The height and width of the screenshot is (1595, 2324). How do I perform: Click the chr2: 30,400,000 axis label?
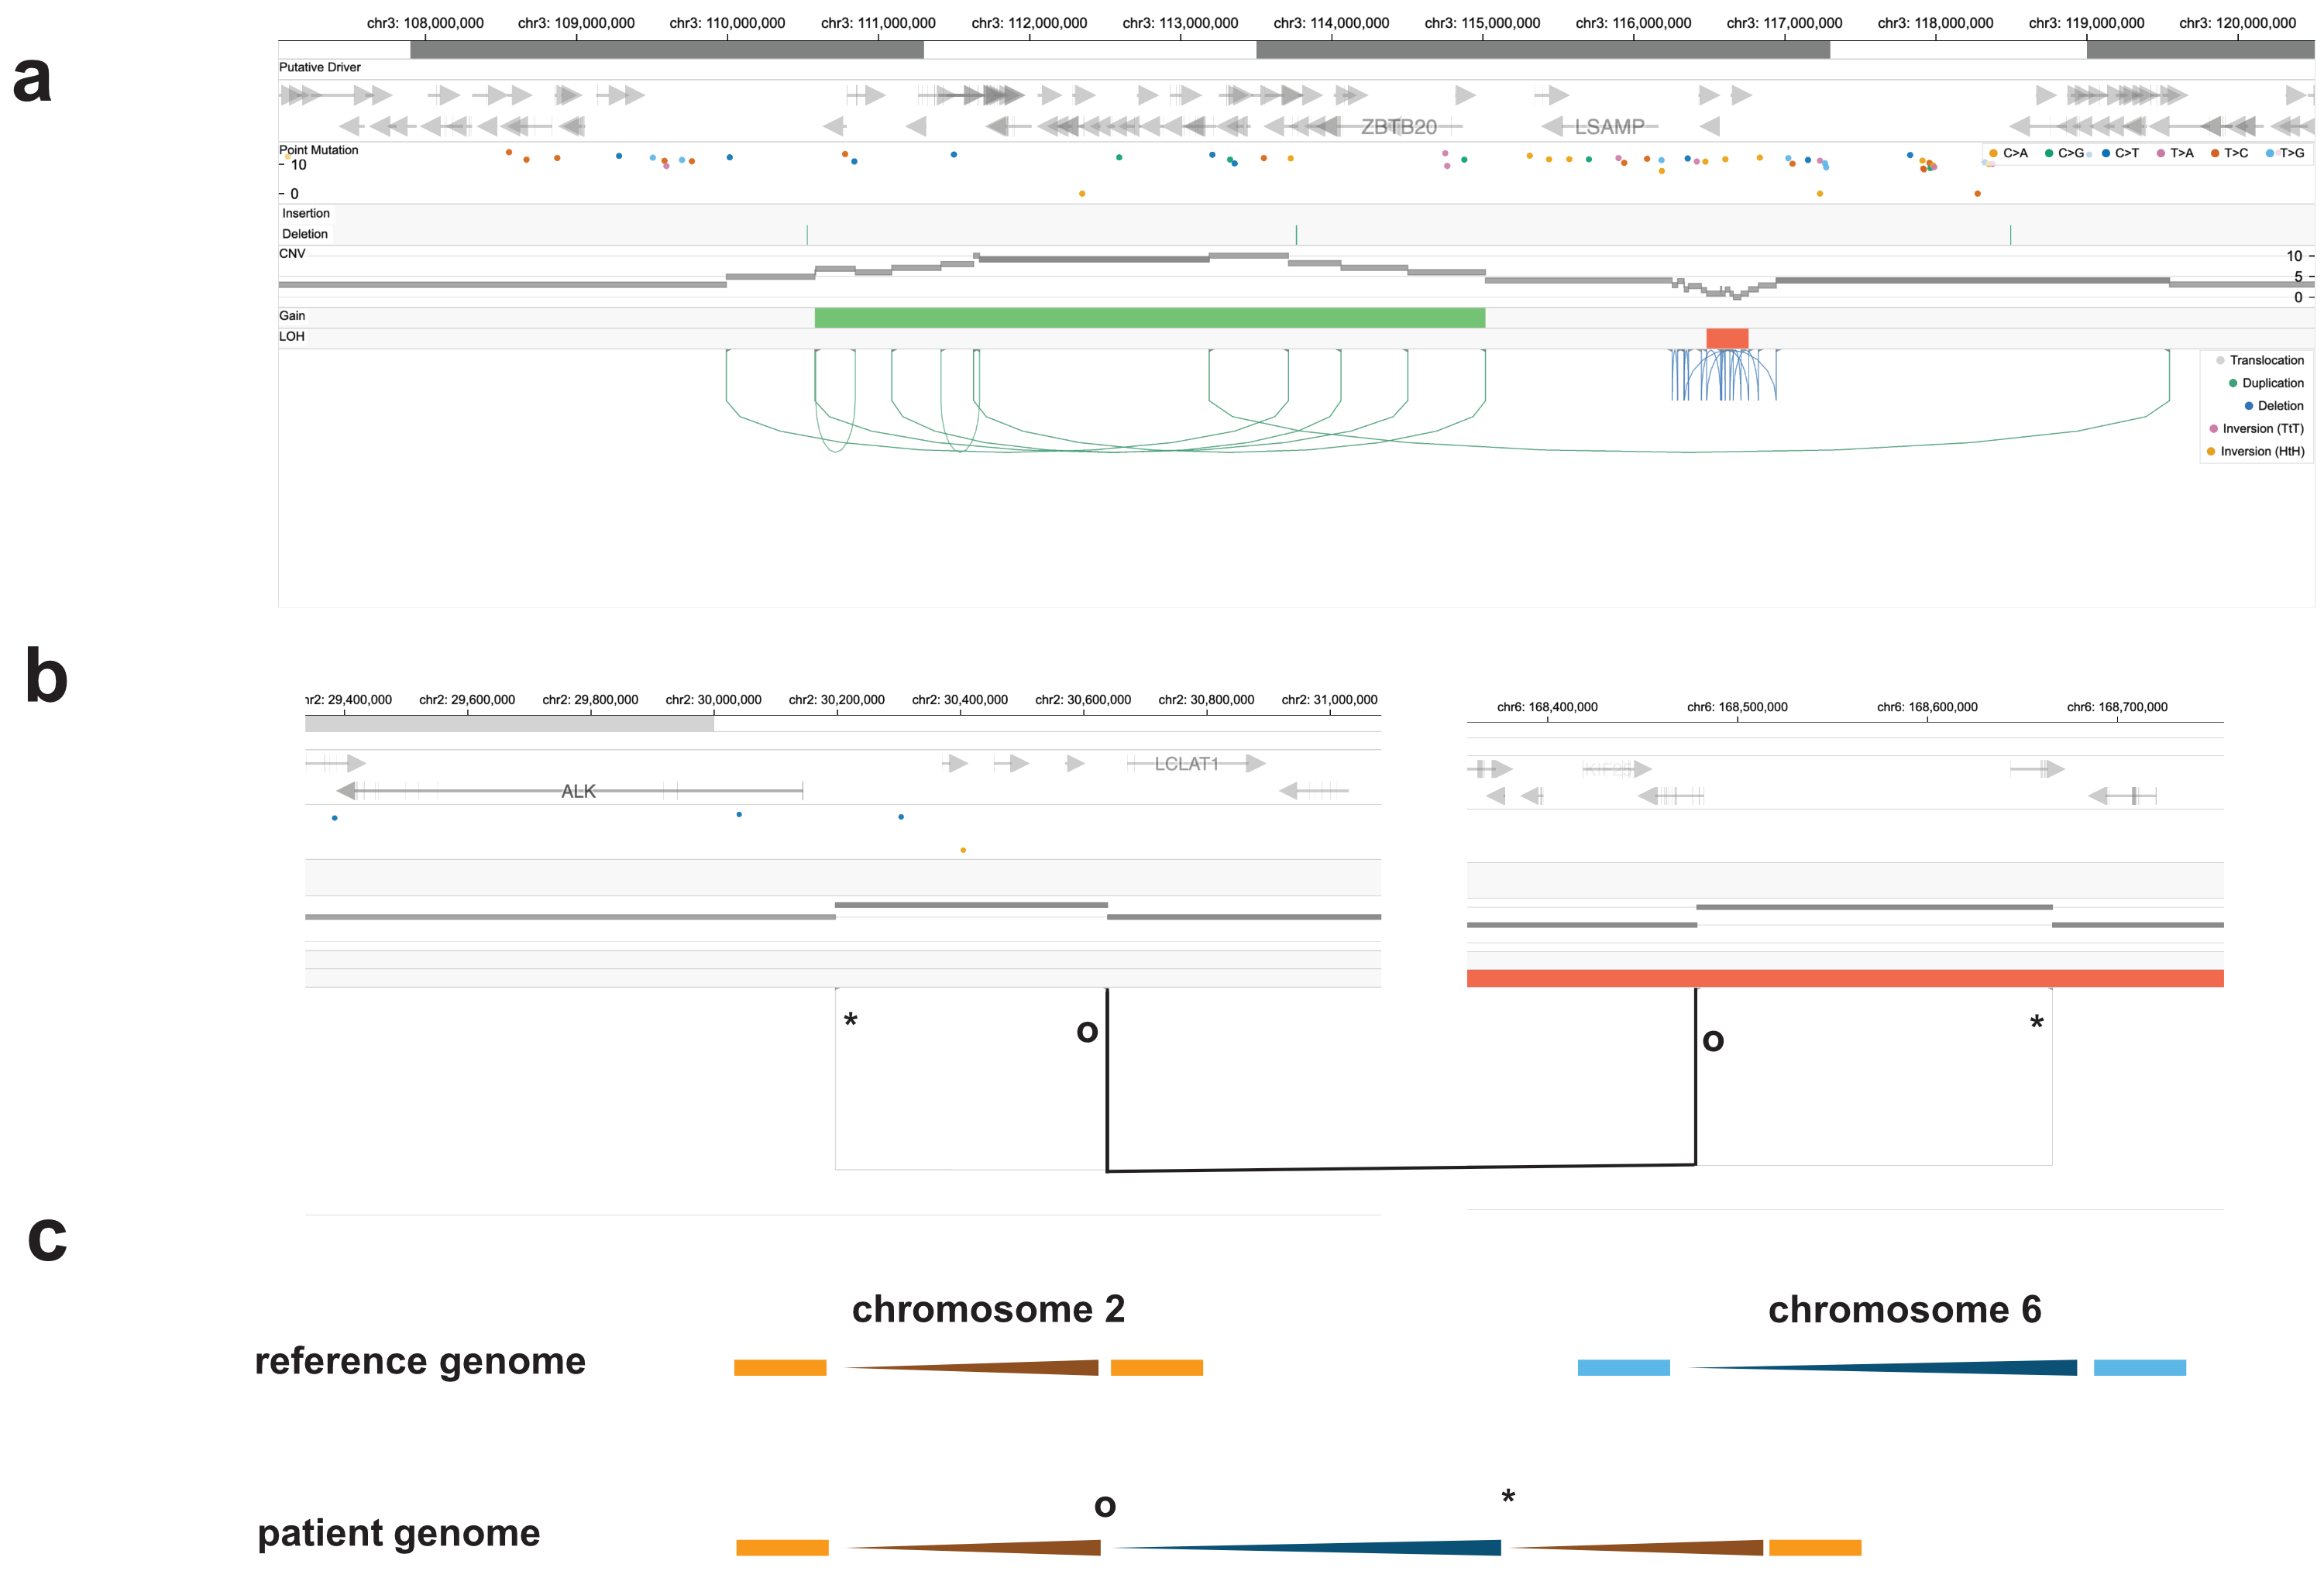pos(960,700)
